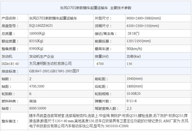Image resolution: width=192 pixels, height=131 pixels.
Task: Click the power value 136
Action: (x=129, y=64)
